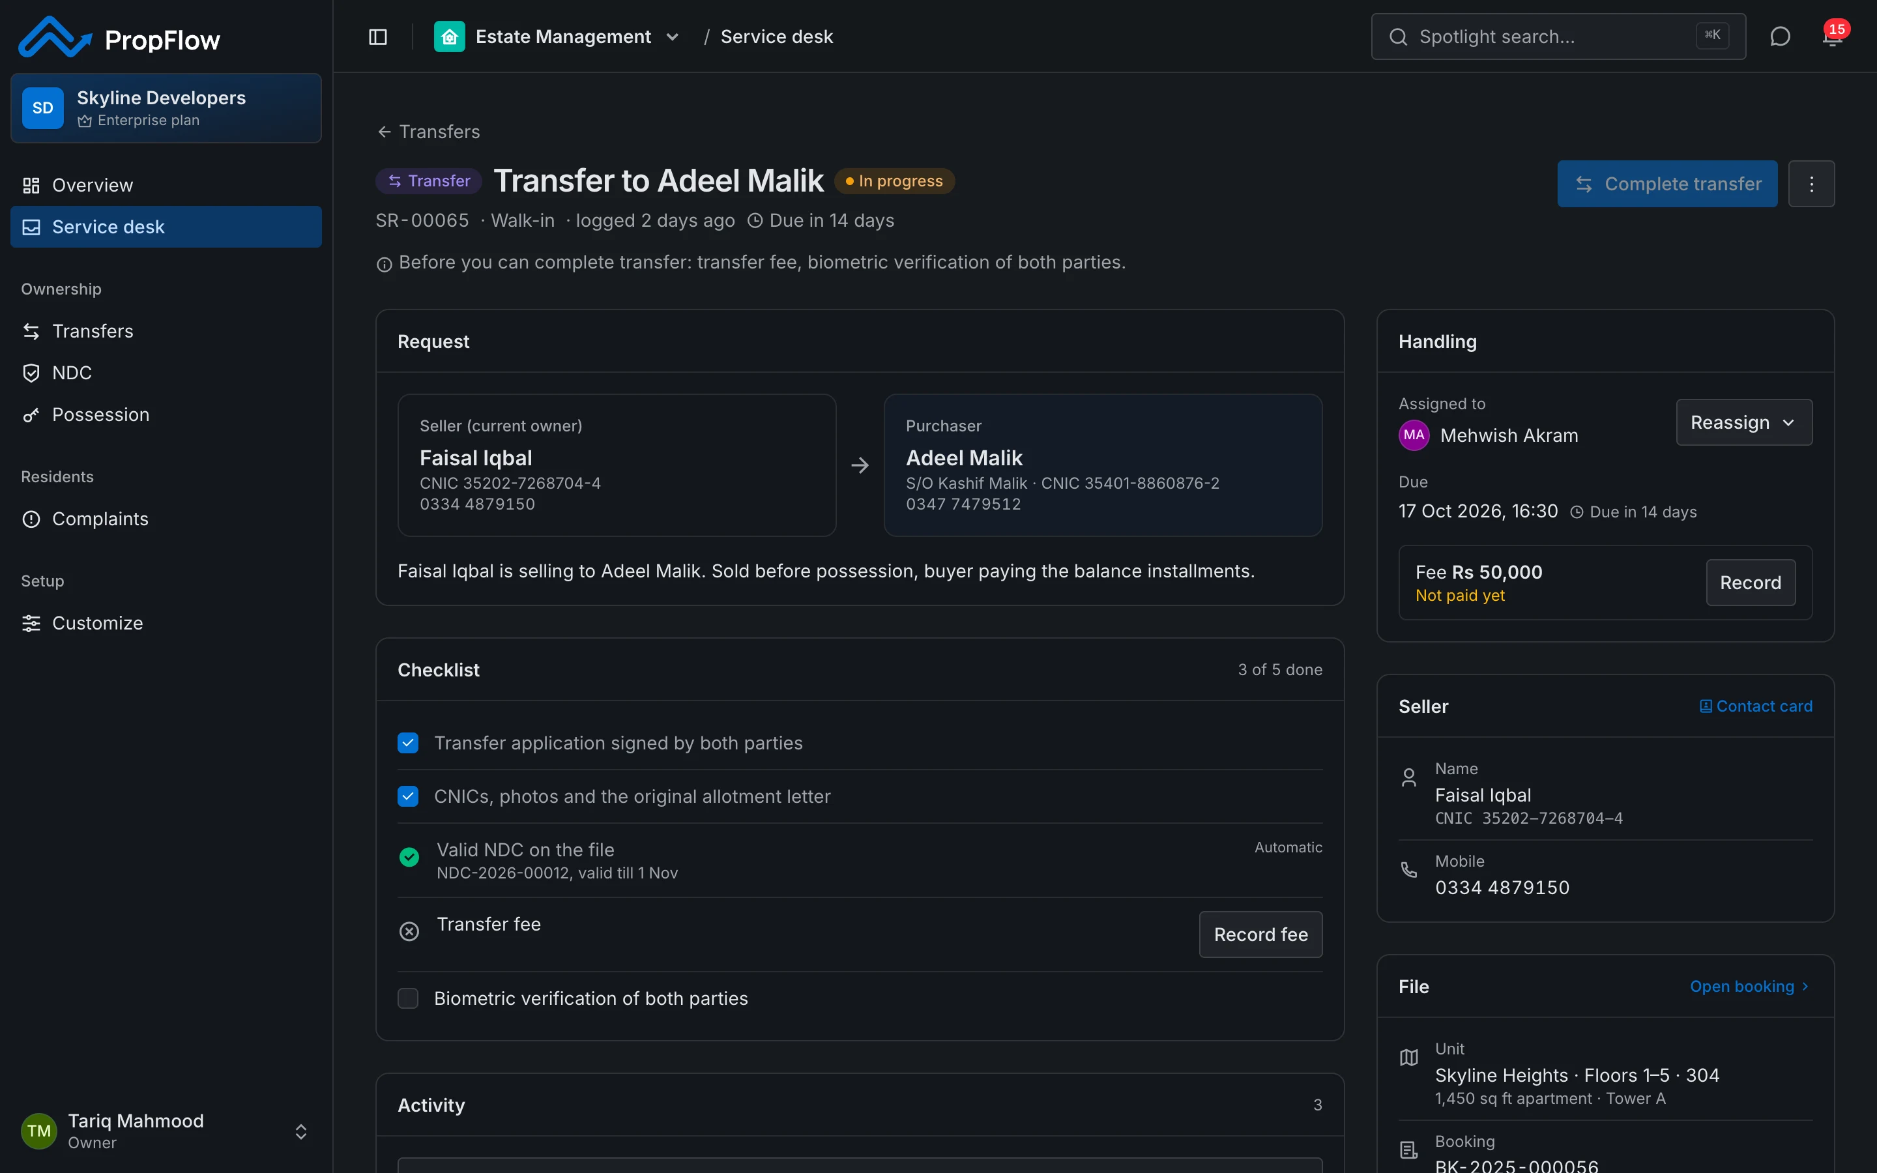Click the Record fee button
Screen dimensions: 1877x1173
click(x=1260, y=934)
